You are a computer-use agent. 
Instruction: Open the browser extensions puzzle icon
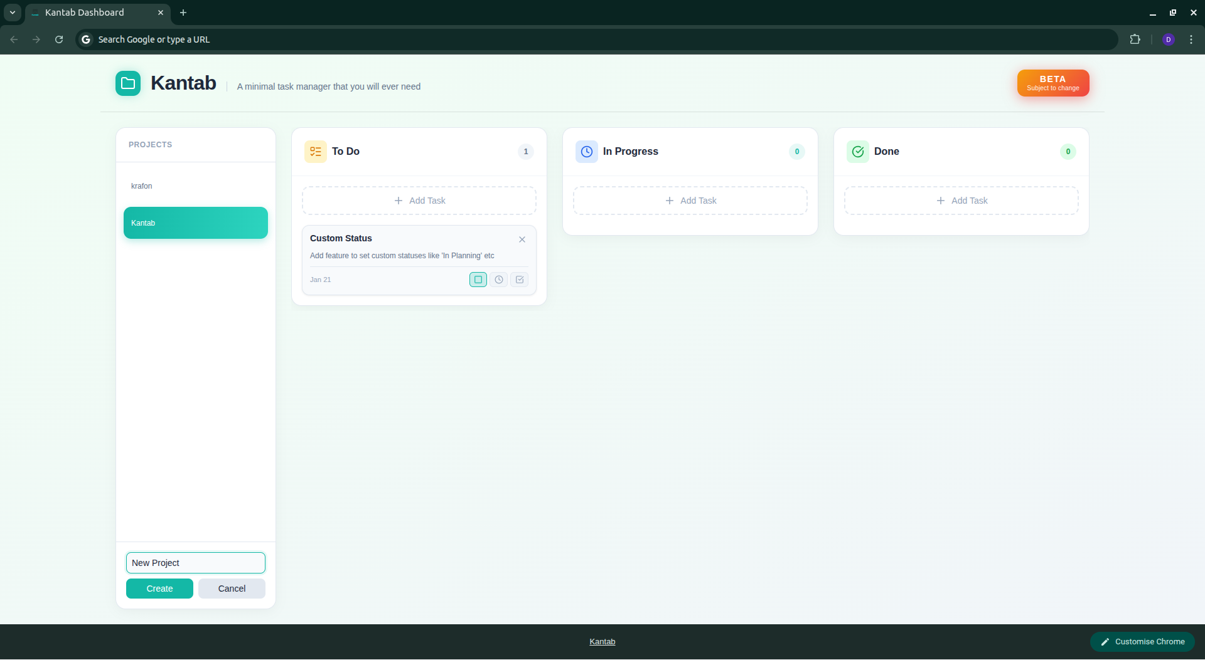coord(1136,39)
